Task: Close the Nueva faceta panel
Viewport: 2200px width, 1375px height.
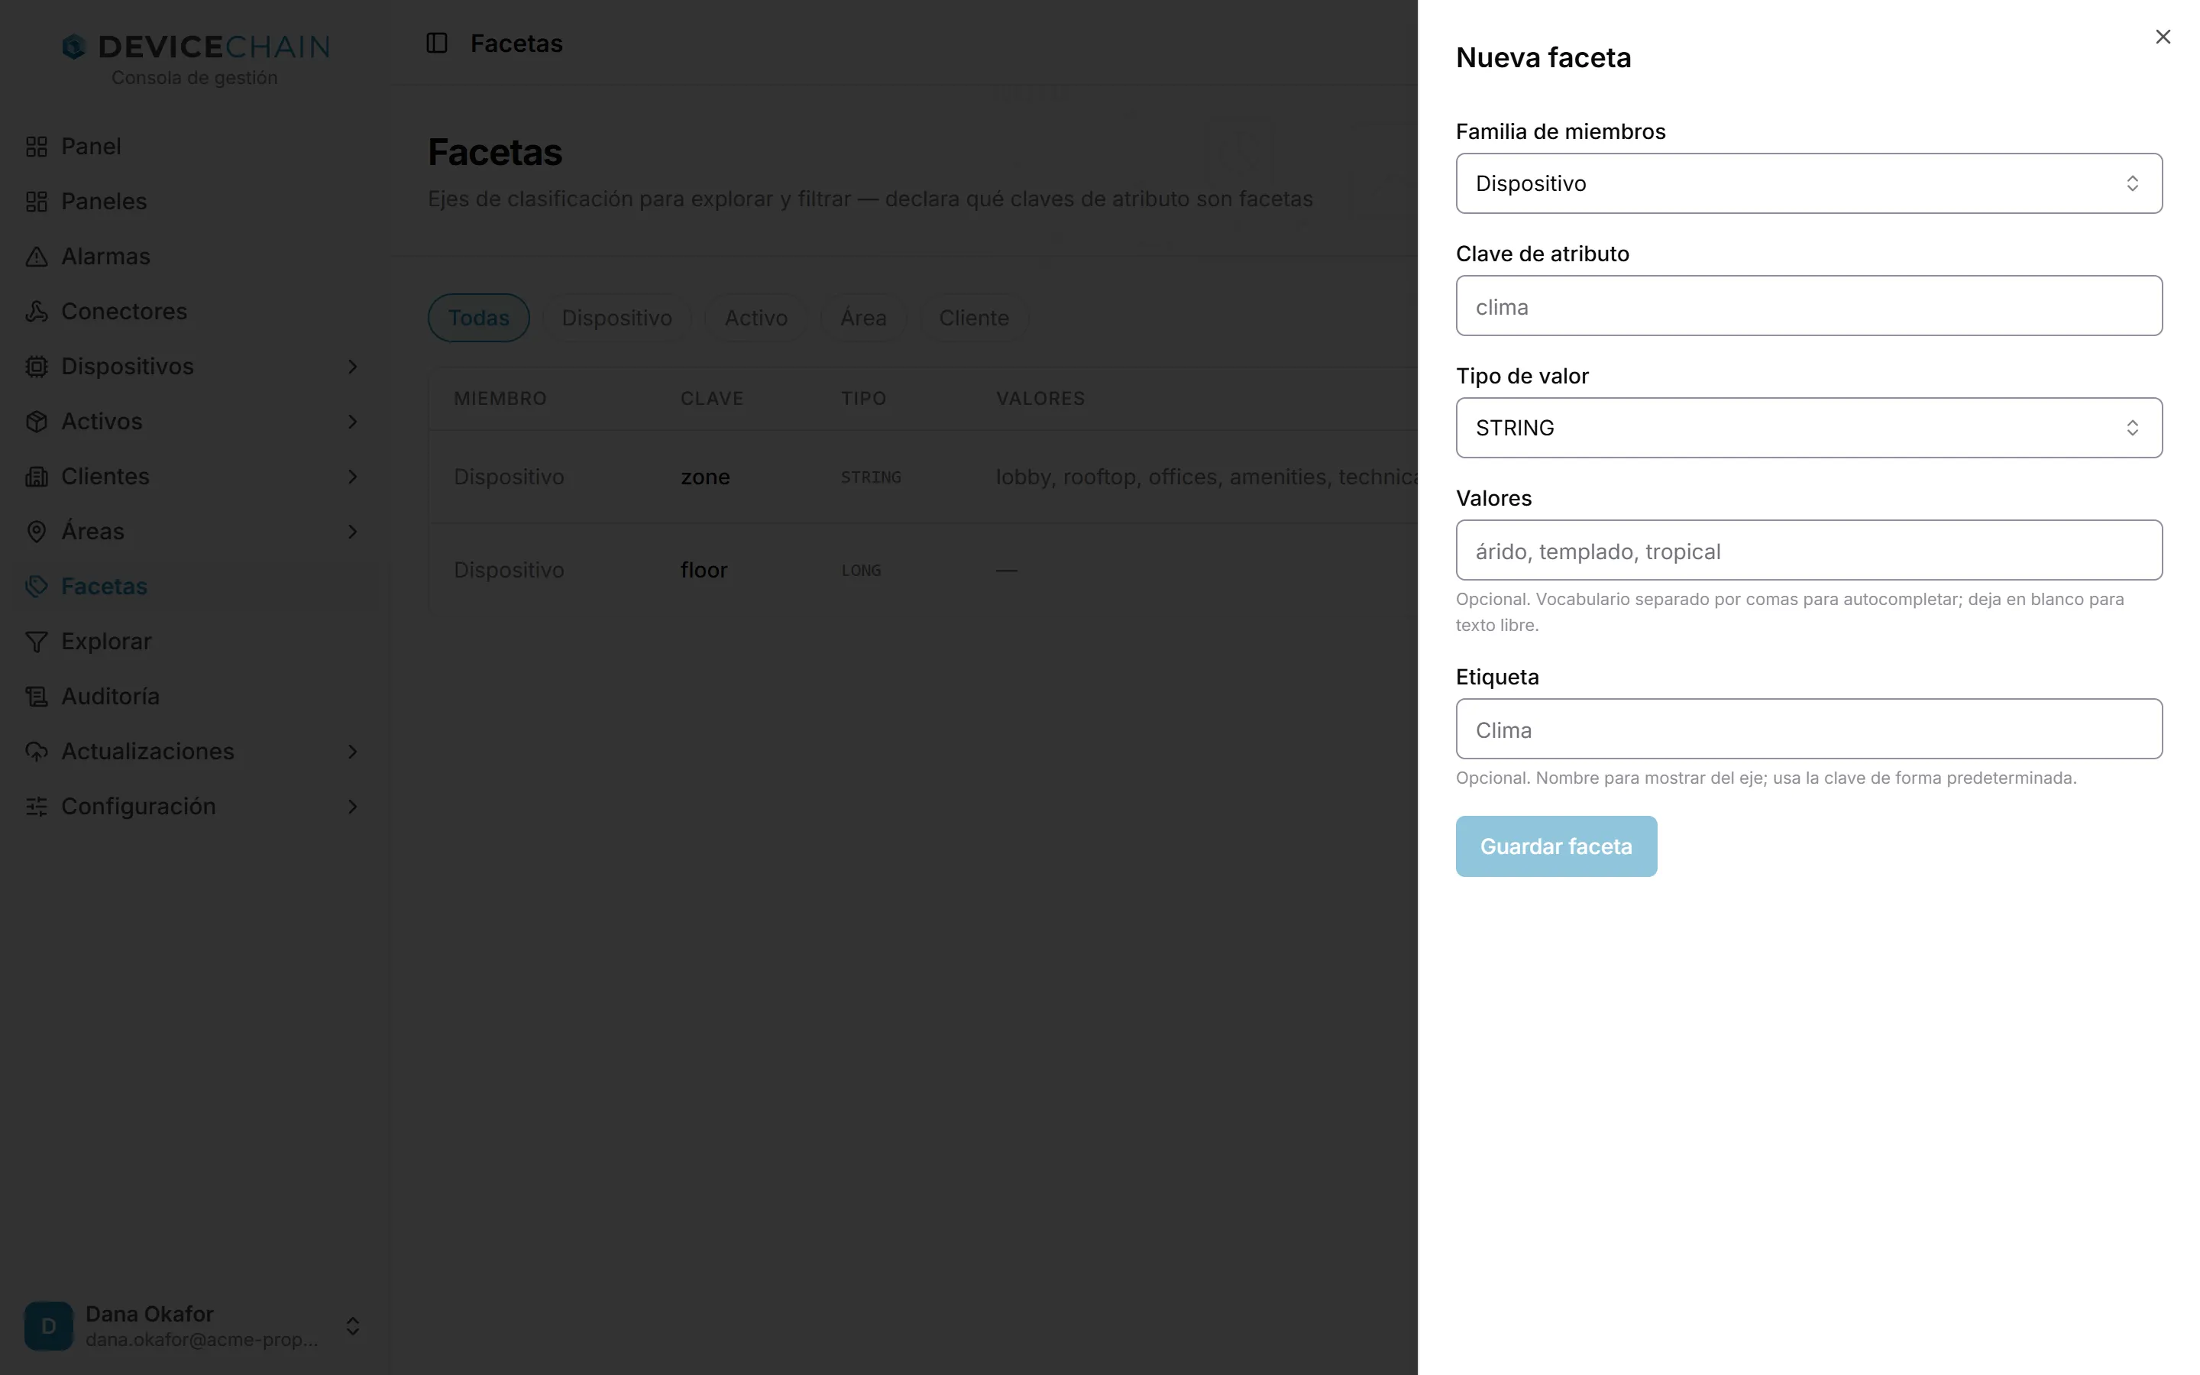Action: tap(2163, 37)
